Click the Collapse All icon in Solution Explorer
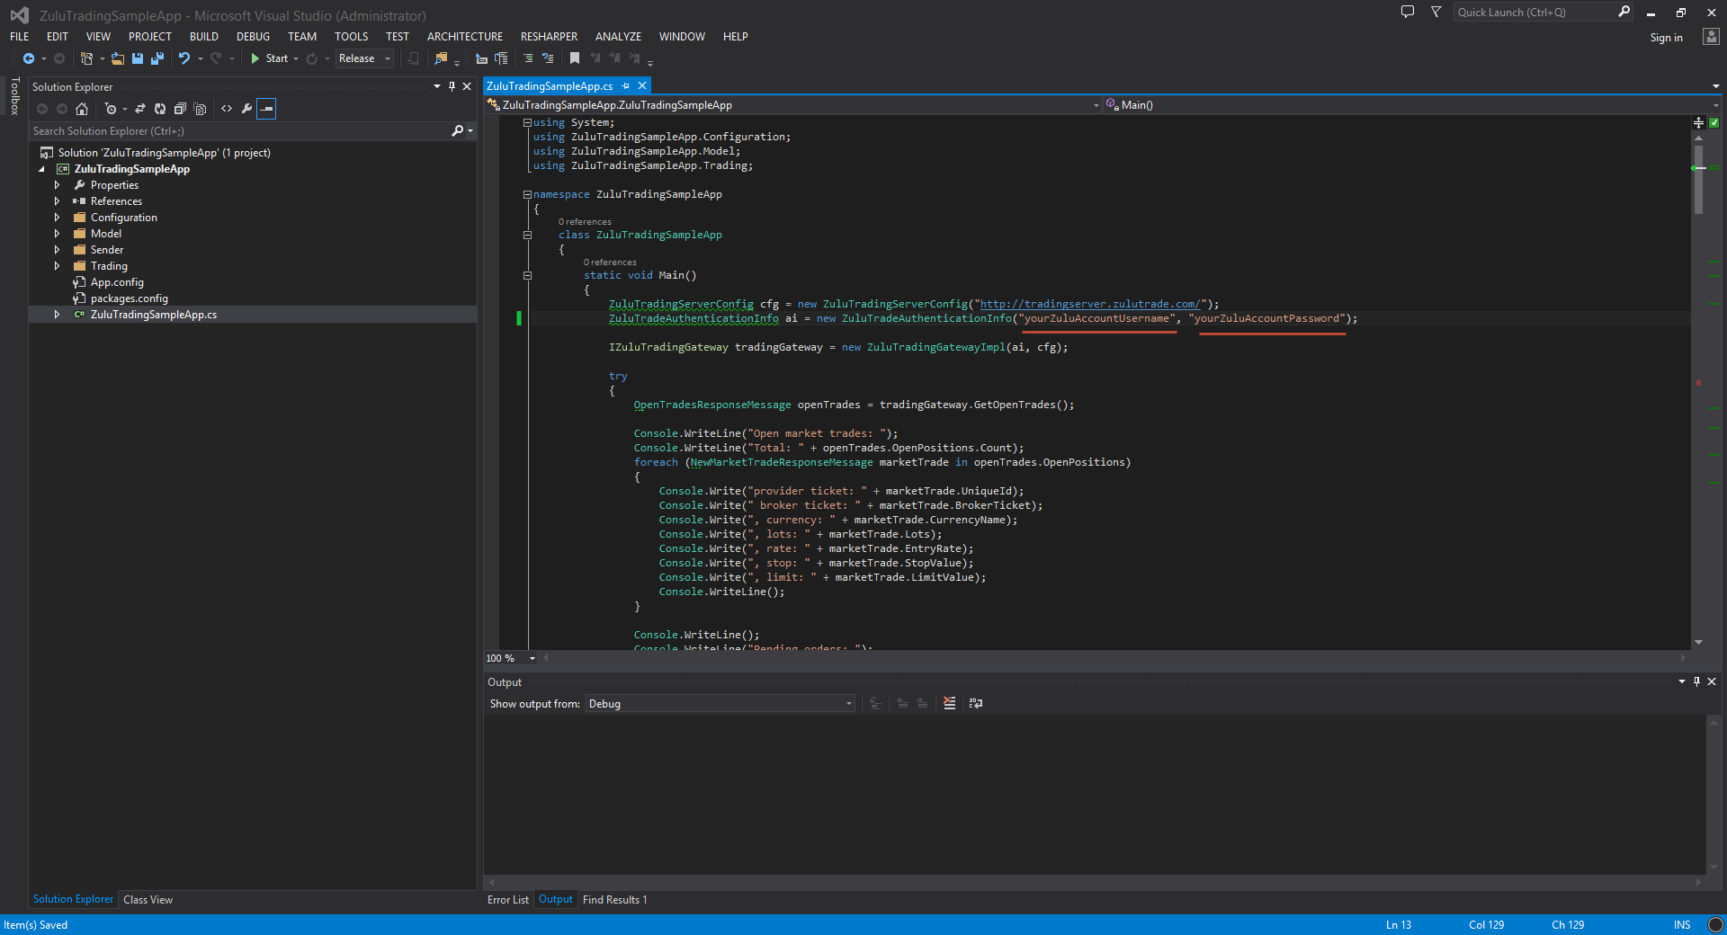Image resolution: width=1727 pixels, height=935 pixels. pyautogui.click(x=180, y=109)
